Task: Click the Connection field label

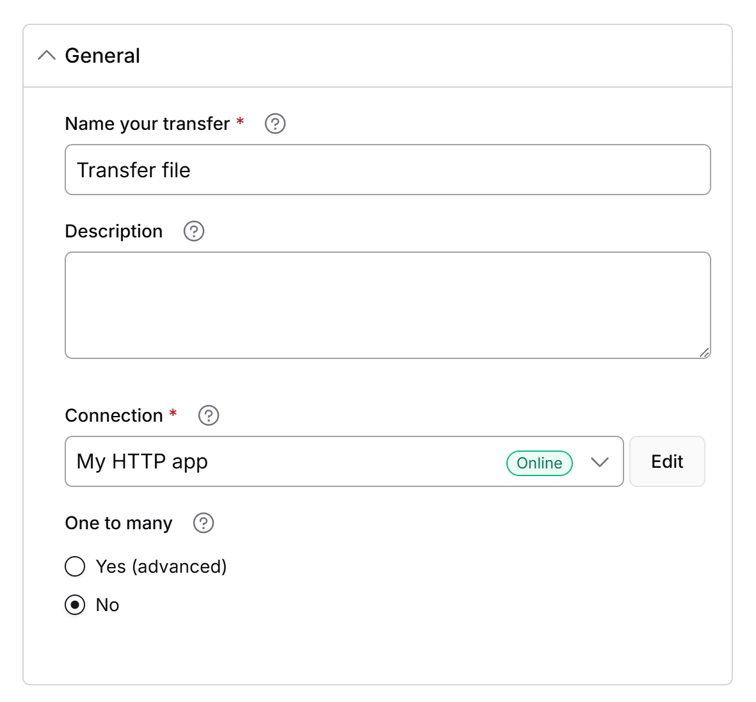Action: tap(114, 415)
